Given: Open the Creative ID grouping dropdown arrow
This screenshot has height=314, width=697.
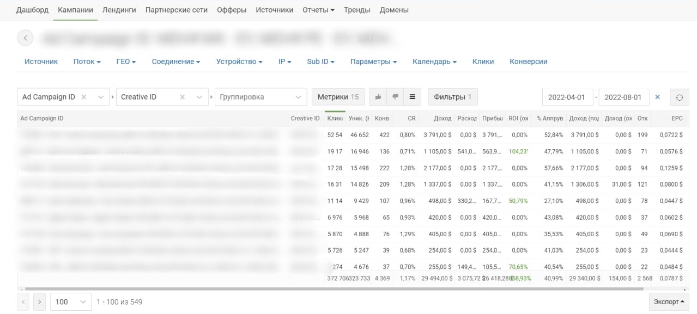Looking at the screenshot, I should (199, 97).
